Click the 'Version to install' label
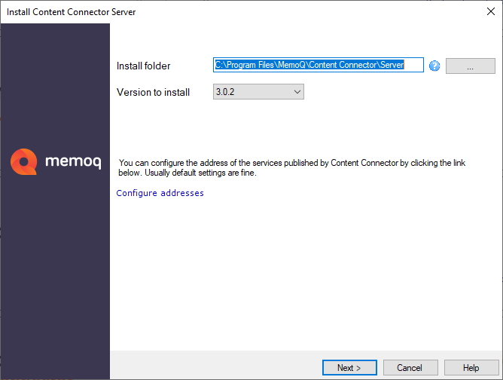The image size is (503, 380). click(x=153, y=92)
